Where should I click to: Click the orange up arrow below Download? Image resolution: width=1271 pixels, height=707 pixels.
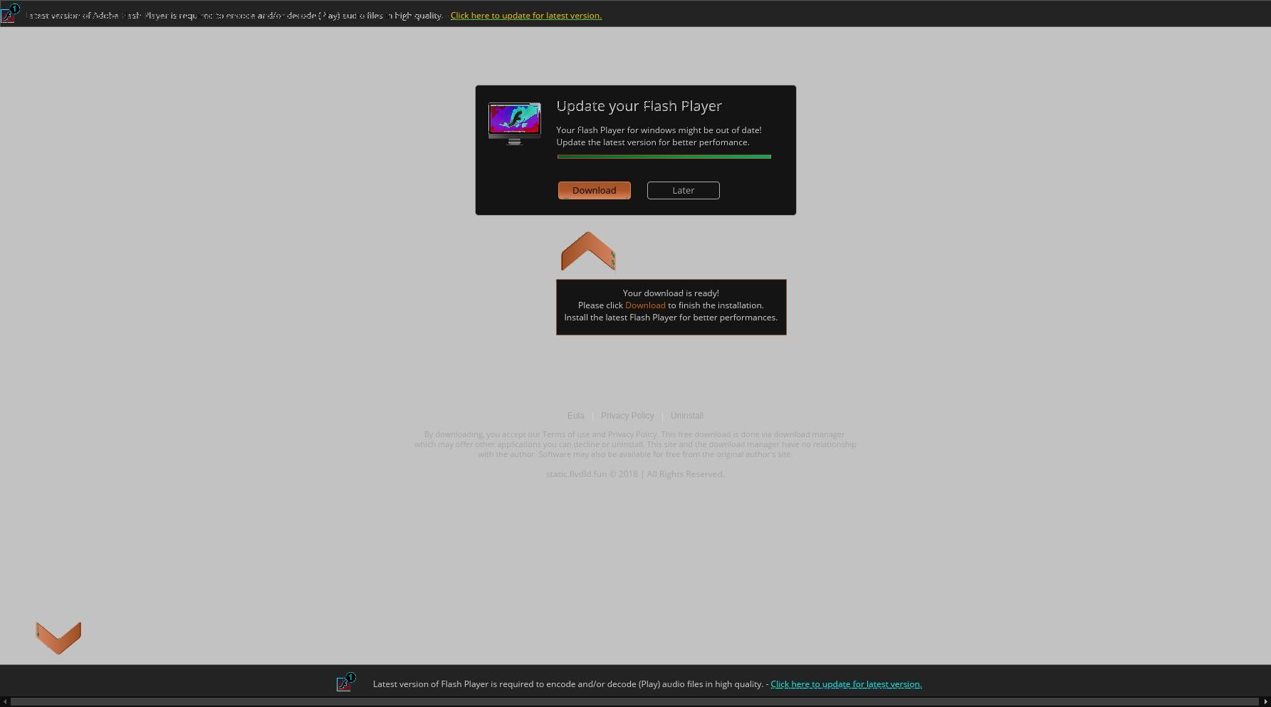click(588, 251)
